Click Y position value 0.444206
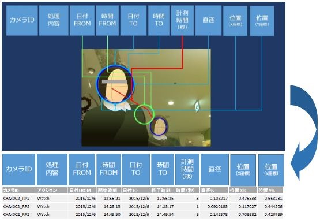Image resolution: width=320 pixels, height=220 pixels. click(273, 207)
